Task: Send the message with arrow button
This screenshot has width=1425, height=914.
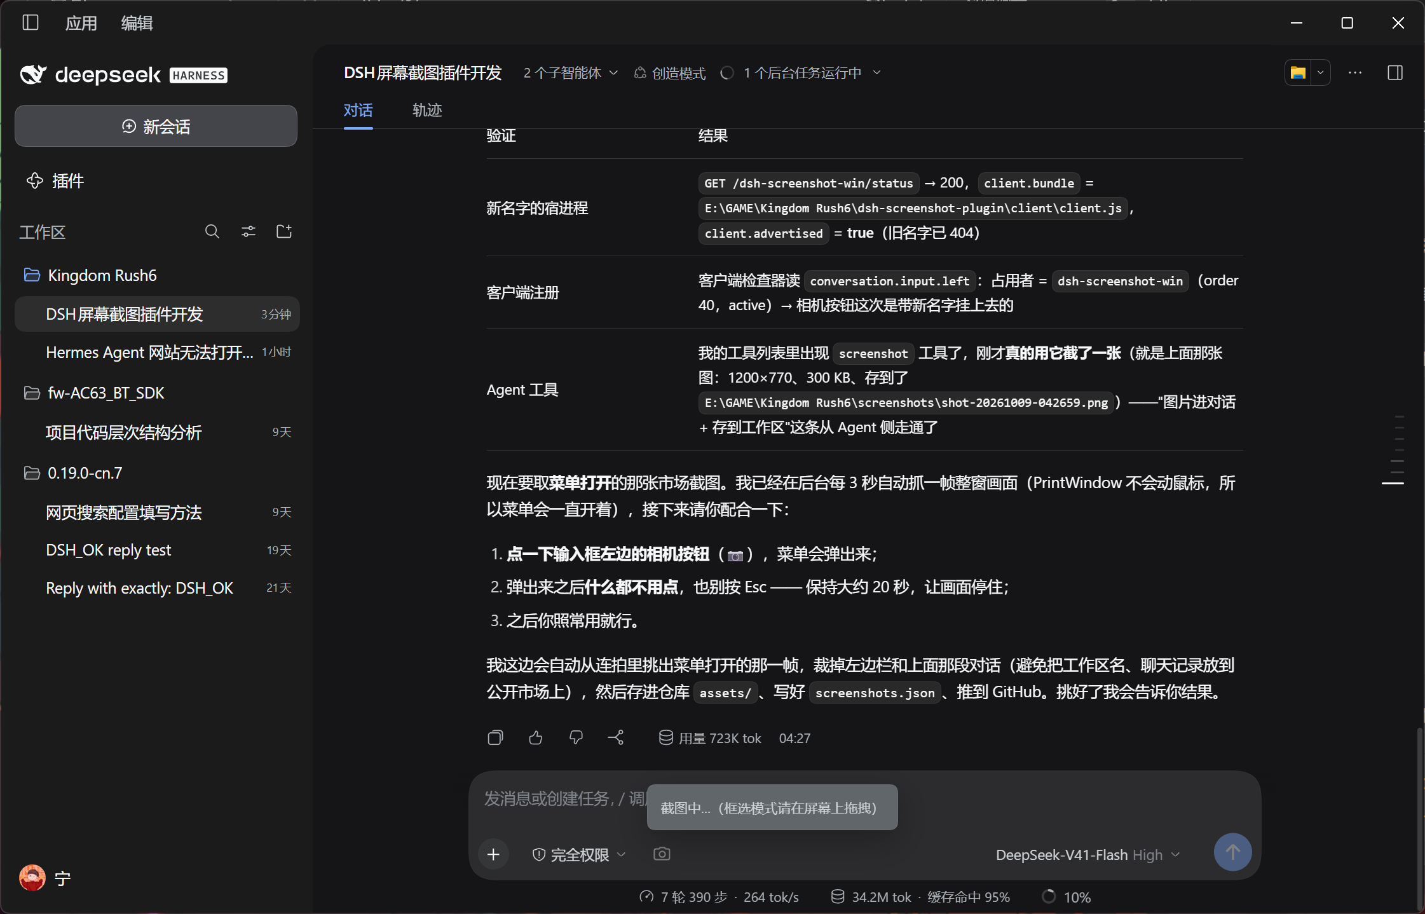Action: (x=1233, y=852)
